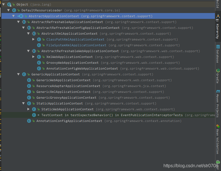Click GenericGroovyApplicationContext class icon
The width and height of the screenshot is (221, 171).
point(29,98)
